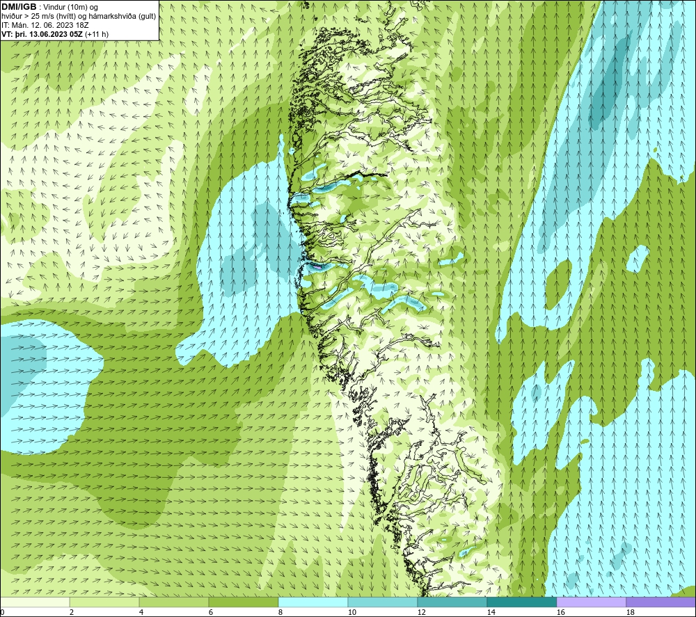Image resolution: width=696 pixels, height=617 pixels.
Task: Click the '18' scale label
Action: (x=630, y=613)
